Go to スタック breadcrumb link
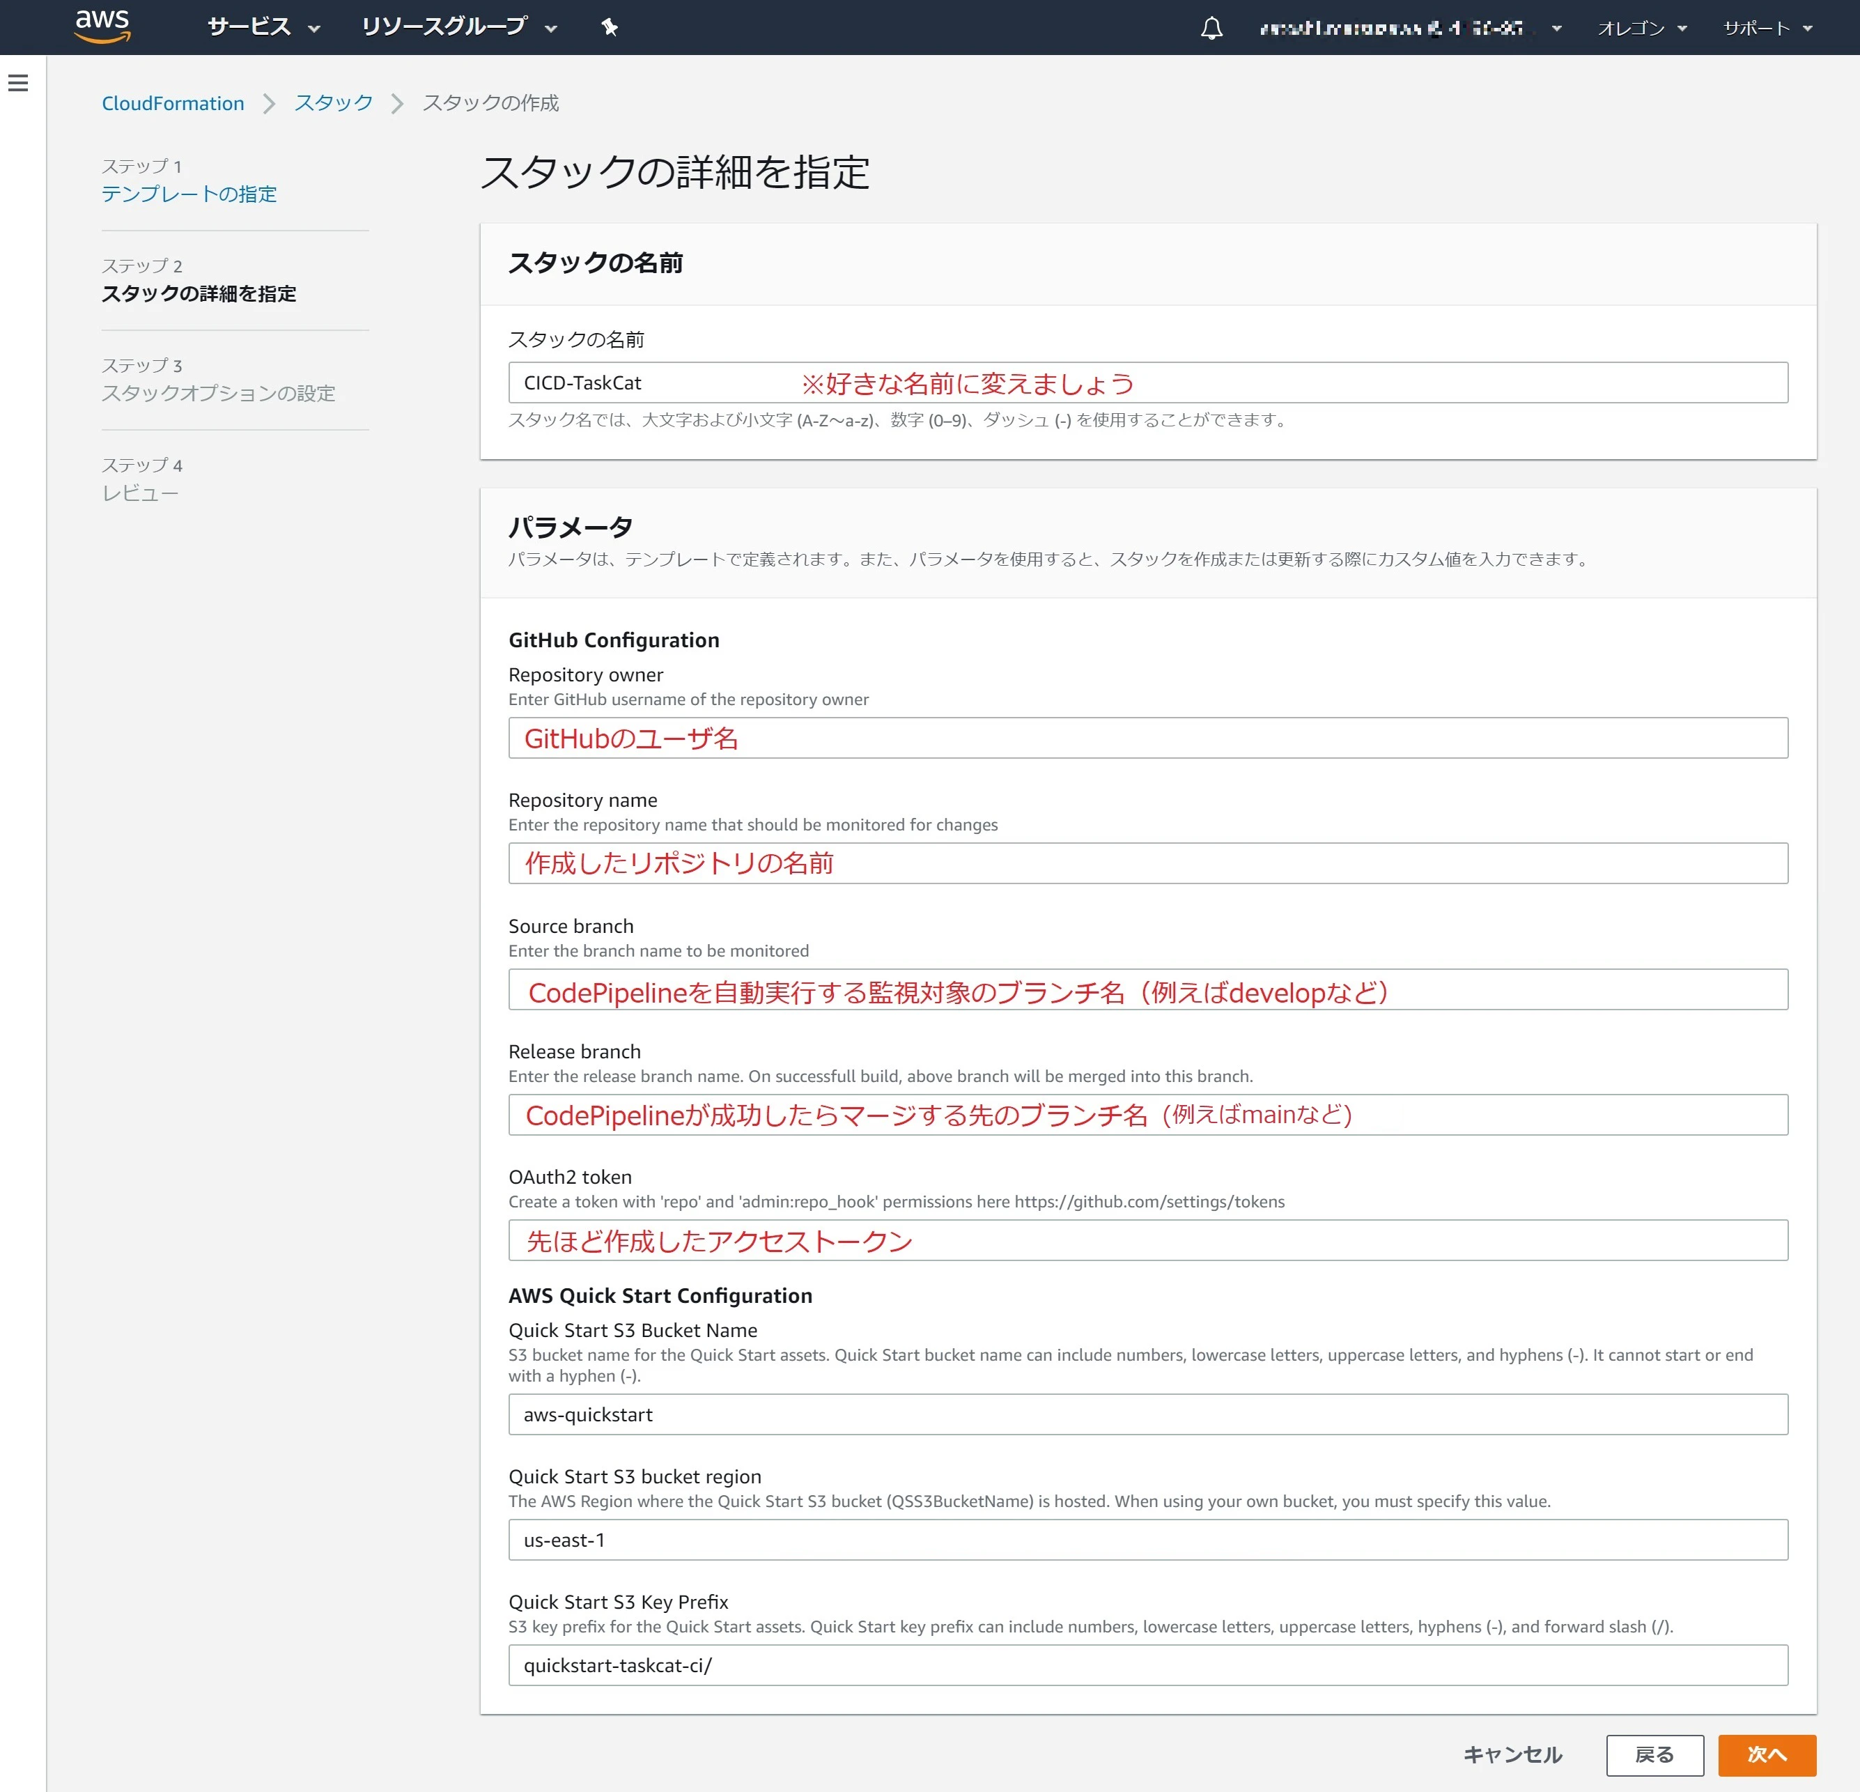1860x1792 pixels. click(x=333, y=102)
